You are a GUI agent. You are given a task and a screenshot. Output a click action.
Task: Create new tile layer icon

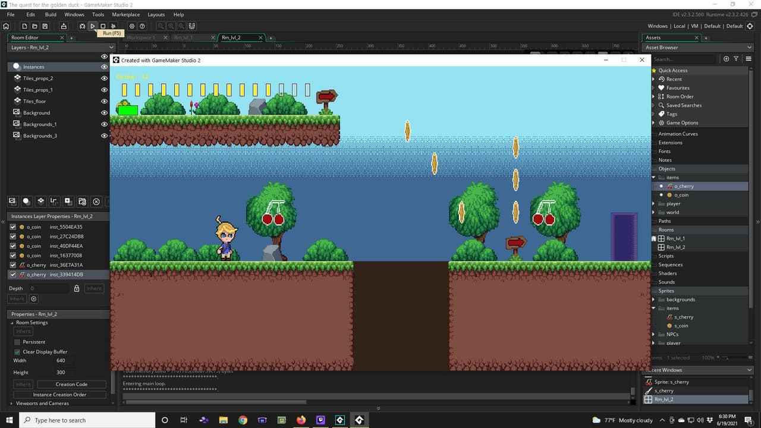40,202
